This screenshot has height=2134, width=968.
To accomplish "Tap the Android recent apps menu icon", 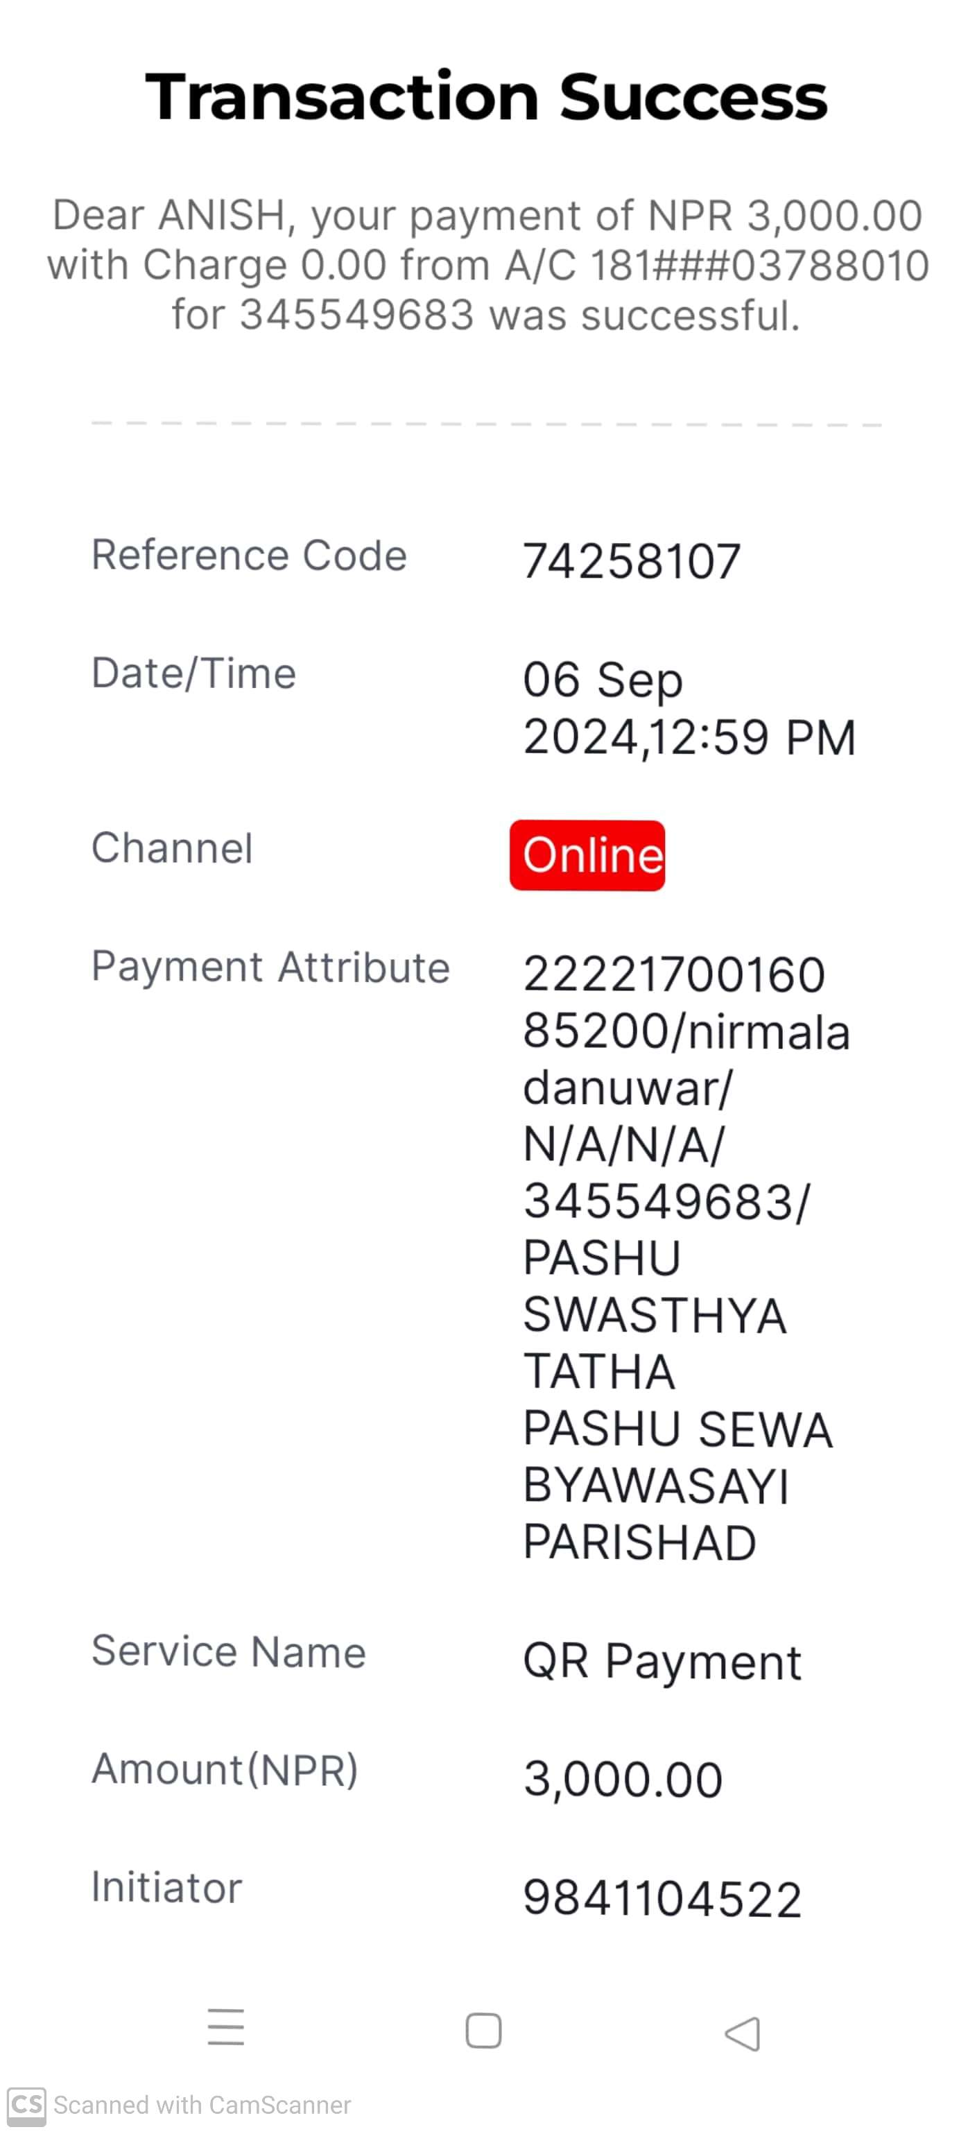I will coord(225,2027).
